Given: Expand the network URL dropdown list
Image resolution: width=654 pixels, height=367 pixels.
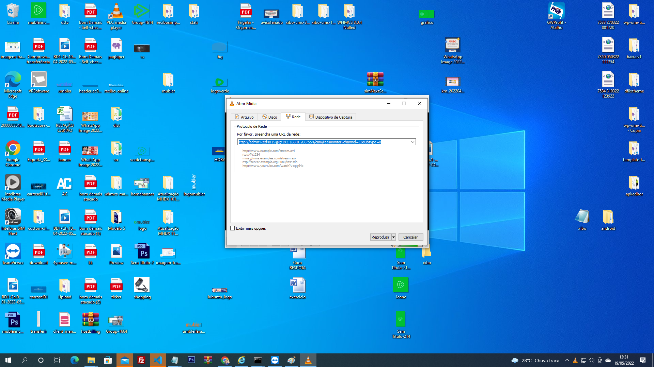Looking at the screenshot, I should [x=412, y=142].
